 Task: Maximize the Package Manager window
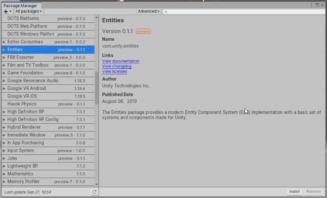point(317,5)
